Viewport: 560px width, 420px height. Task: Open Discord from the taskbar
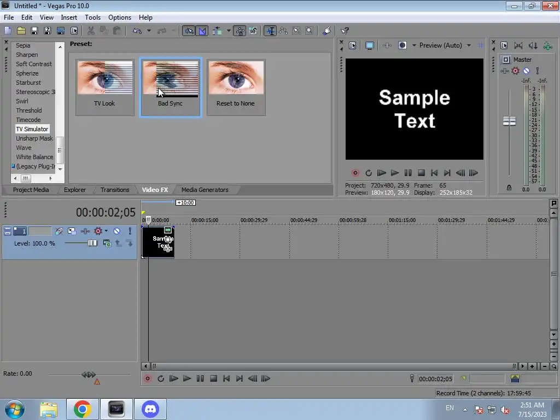click(150, 409)
